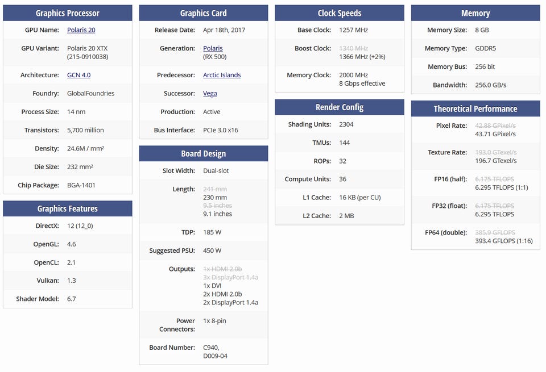
Task: Click the '256 bit' memory bus value
Action: pyautogui.click(x=485, y=67)
